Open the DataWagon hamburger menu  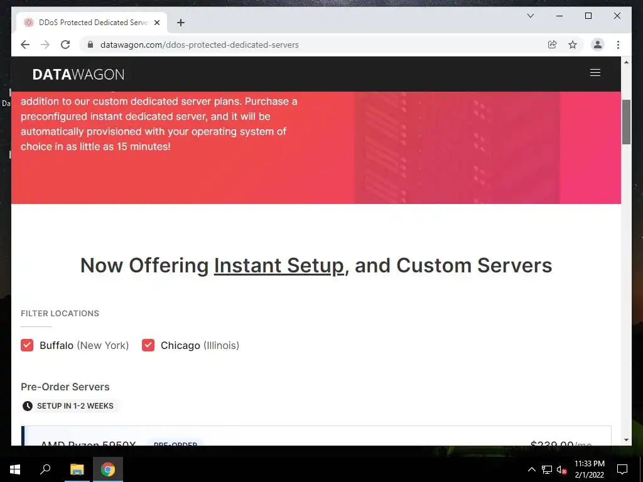595,73
